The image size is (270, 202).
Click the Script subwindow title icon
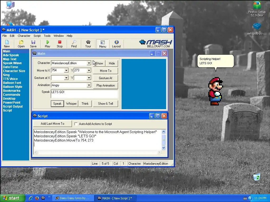click(x=35, y=116)
